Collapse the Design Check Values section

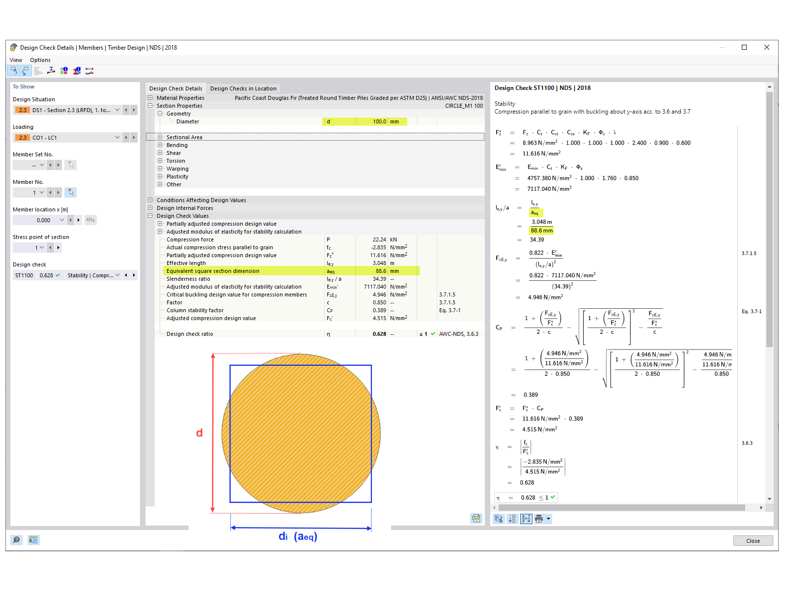pyautogui.click(x=150, y=216)
